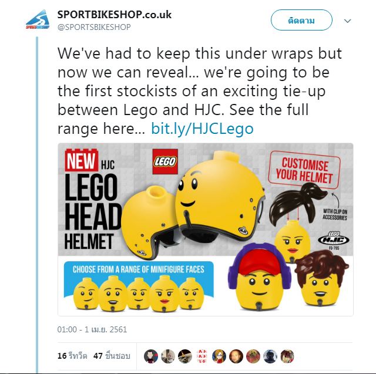Click the tweet text starting "We've had to keep"

click(x=200, y=91)
